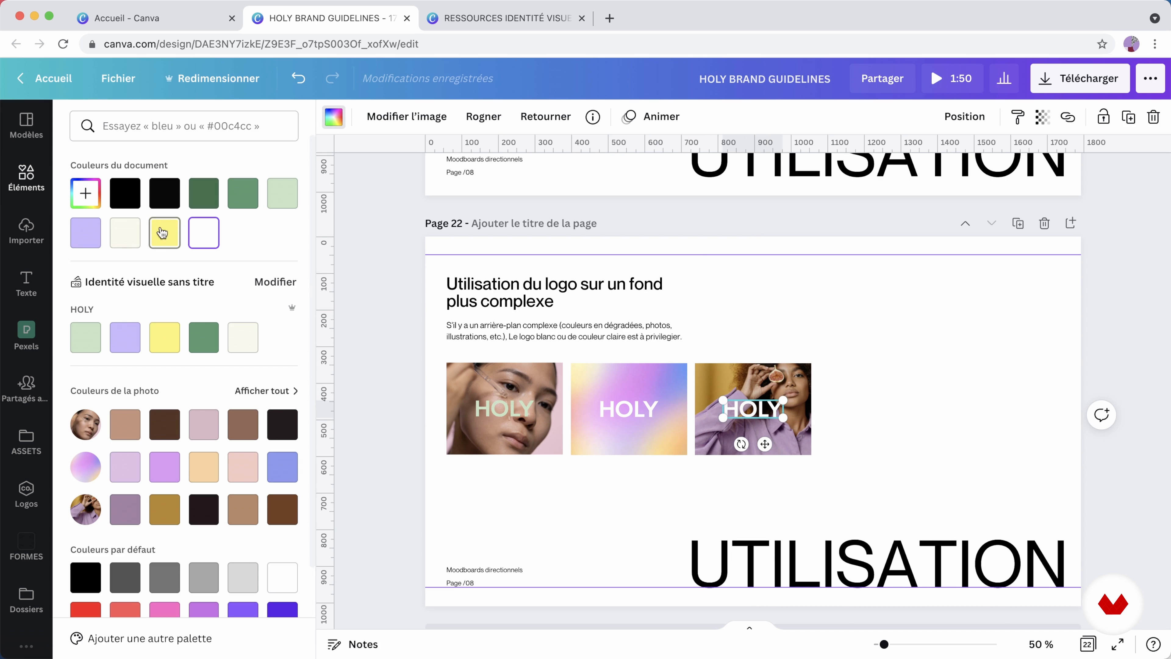Open the more options ellipsis button
Image resolution: width=1171 pixels, height=659 pixels.
(x=1150, y=78)
